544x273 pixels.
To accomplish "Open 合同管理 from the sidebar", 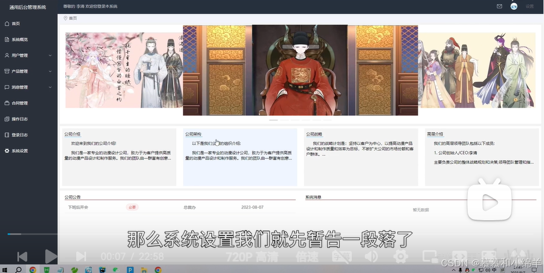I will 28,103.
